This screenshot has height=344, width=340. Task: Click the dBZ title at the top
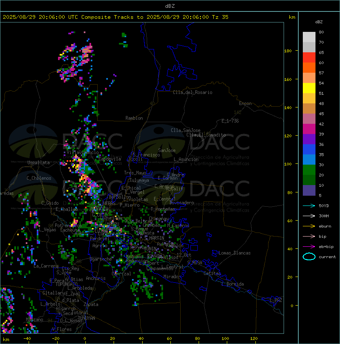pyautogui.click(x=170, y=6)
